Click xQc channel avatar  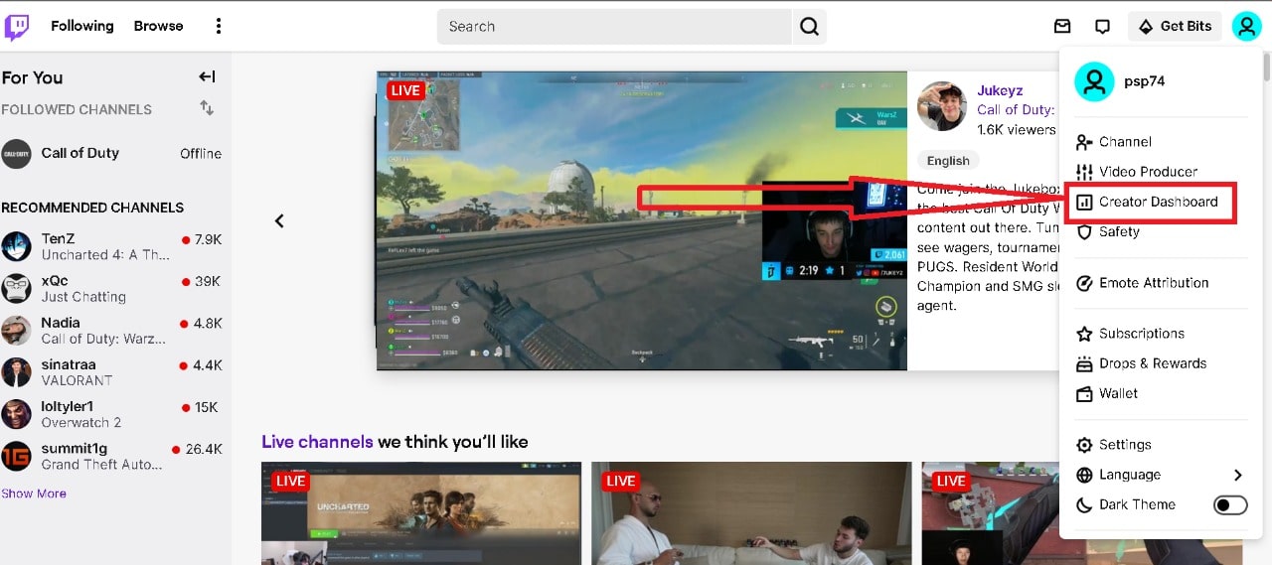click(x=16, y=288)
